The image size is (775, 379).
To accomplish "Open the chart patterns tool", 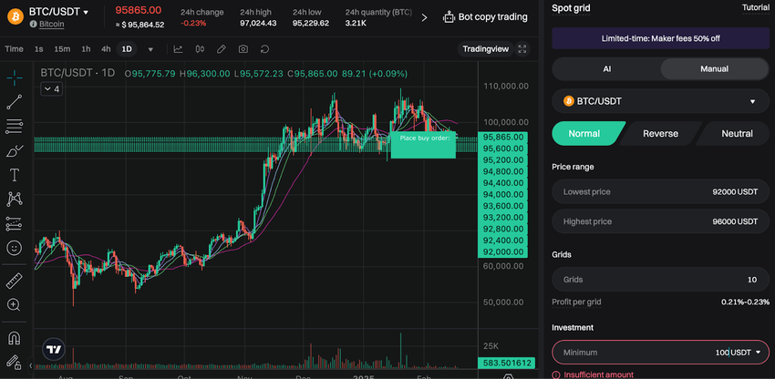I will click(15, 200).
